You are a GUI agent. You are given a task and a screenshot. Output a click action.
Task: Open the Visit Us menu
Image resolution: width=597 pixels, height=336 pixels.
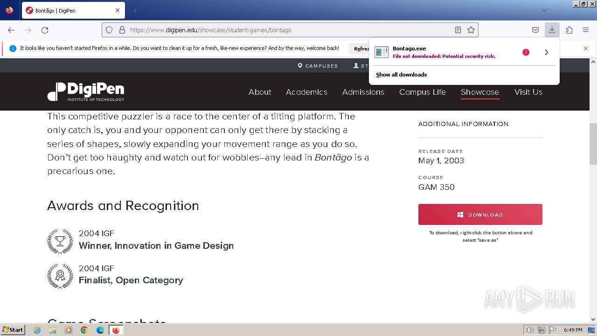click(x=528, y=92)
